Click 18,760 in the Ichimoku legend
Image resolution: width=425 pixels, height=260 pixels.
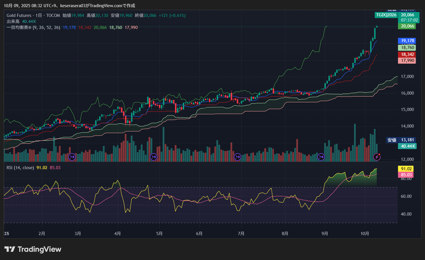pos(116,27)
